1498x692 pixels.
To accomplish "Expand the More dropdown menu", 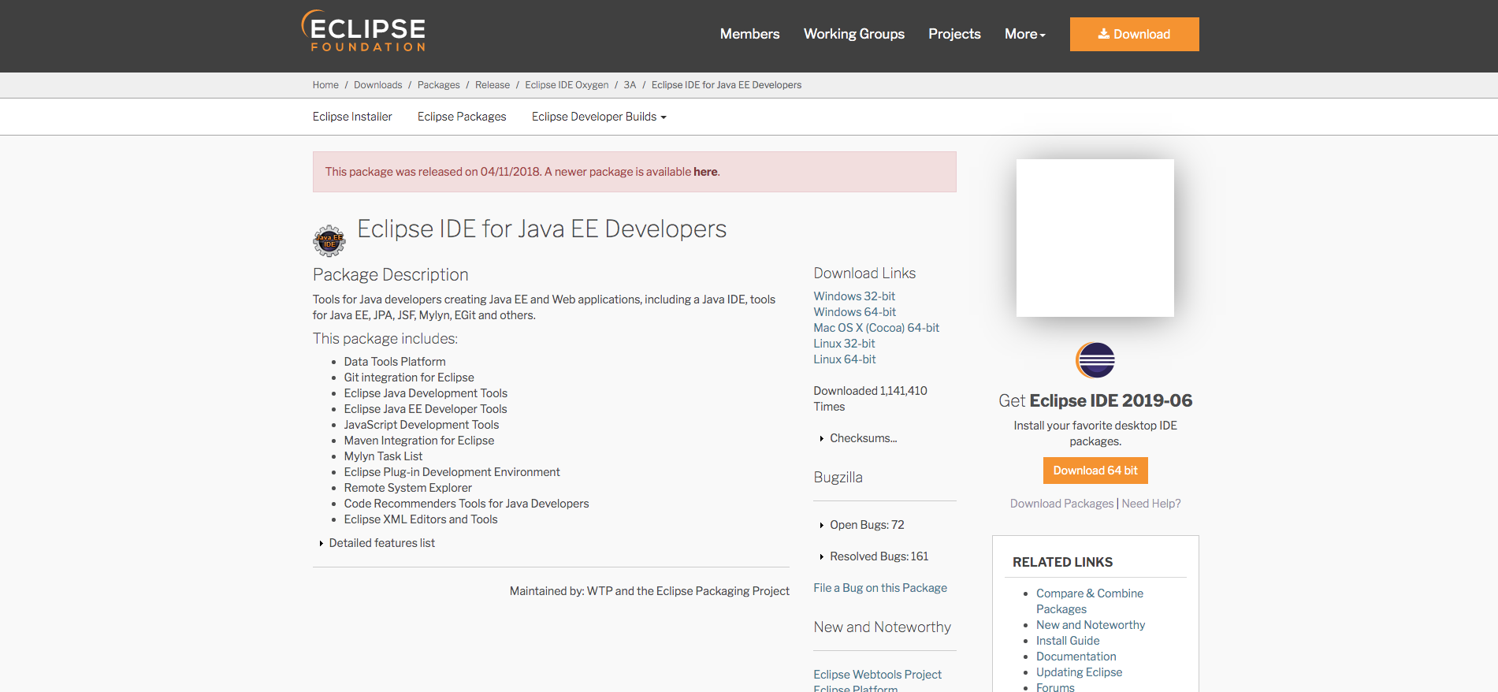I will [1024, 34].
